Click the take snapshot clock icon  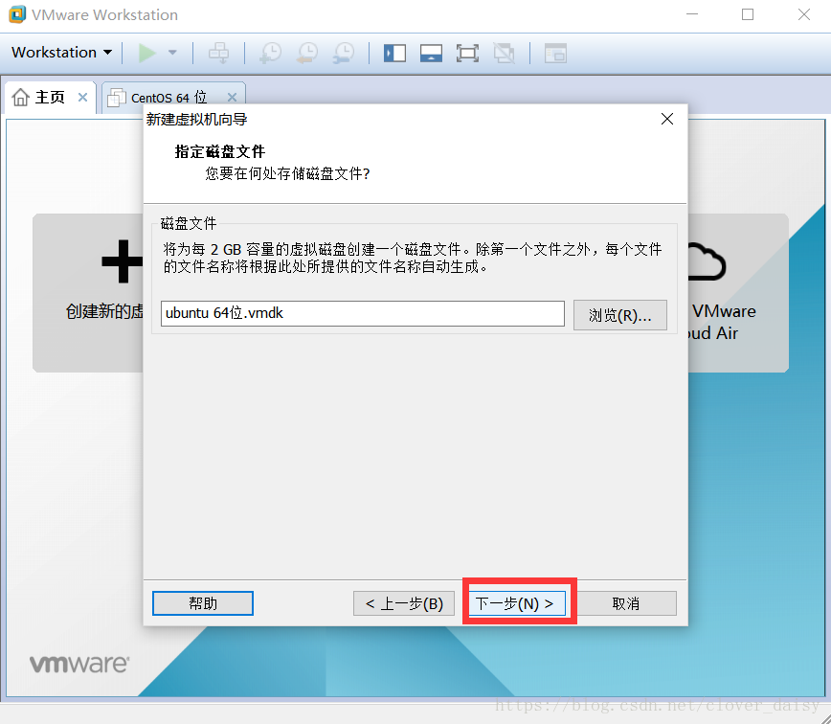[x=270, y=53]
